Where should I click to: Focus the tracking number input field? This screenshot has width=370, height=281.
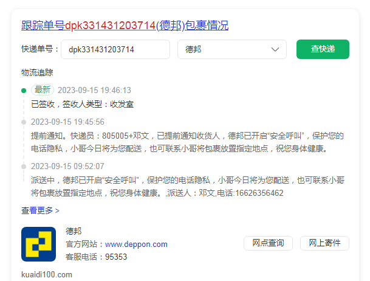click(115, 49)
